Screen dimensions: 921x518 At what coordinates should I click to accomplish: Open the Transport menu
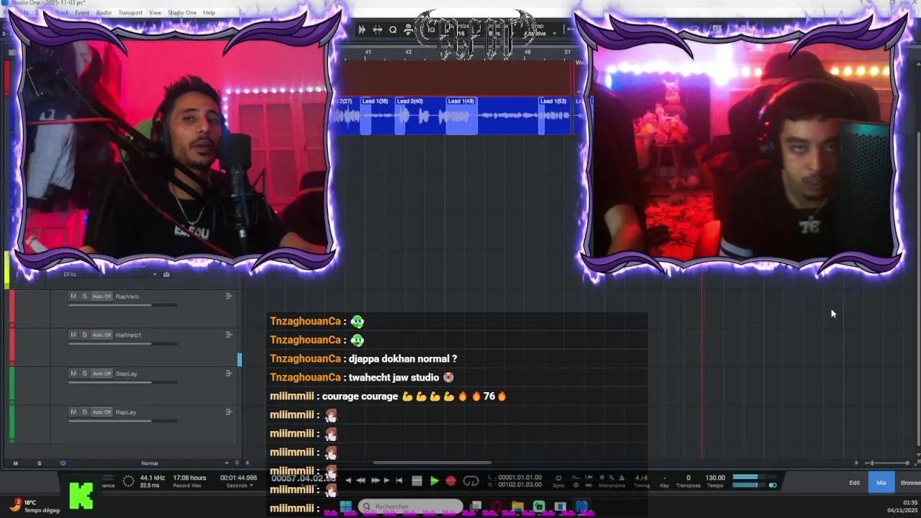130,13
